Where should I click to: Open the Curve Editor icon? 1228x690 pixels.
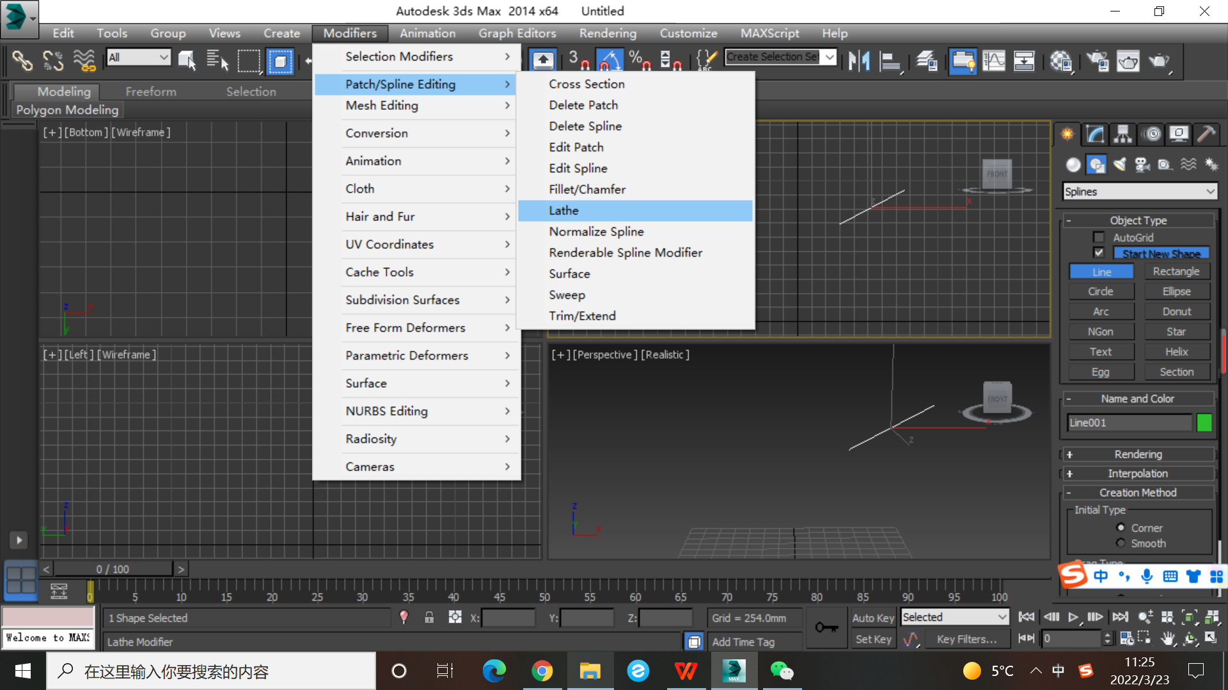pyautogui.click(x=994, y=61)
